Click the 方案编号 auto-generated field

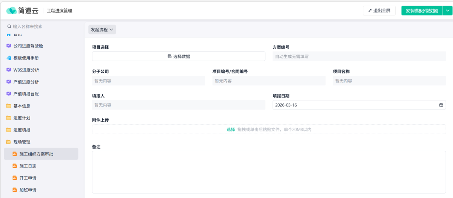point(359,56)
